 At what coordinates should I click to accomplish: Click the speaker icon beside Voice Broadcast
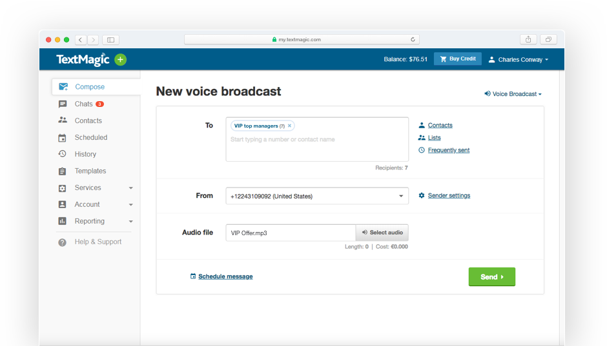click(x=488, y=93)
